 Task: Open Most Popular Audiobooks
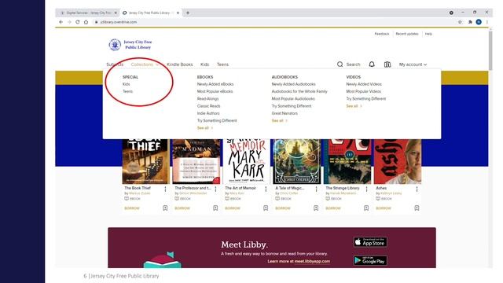(x=293, y=99)
